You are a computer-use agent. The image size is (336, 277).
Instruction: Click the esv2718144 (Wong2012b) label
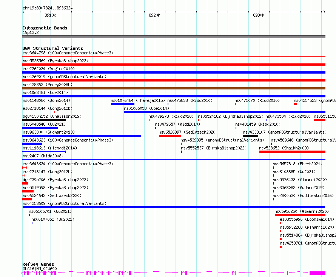tap(48, 108)
